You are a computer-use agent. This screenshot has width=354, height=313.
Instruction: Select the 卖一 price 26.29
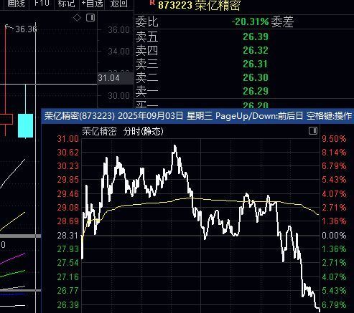256,91
